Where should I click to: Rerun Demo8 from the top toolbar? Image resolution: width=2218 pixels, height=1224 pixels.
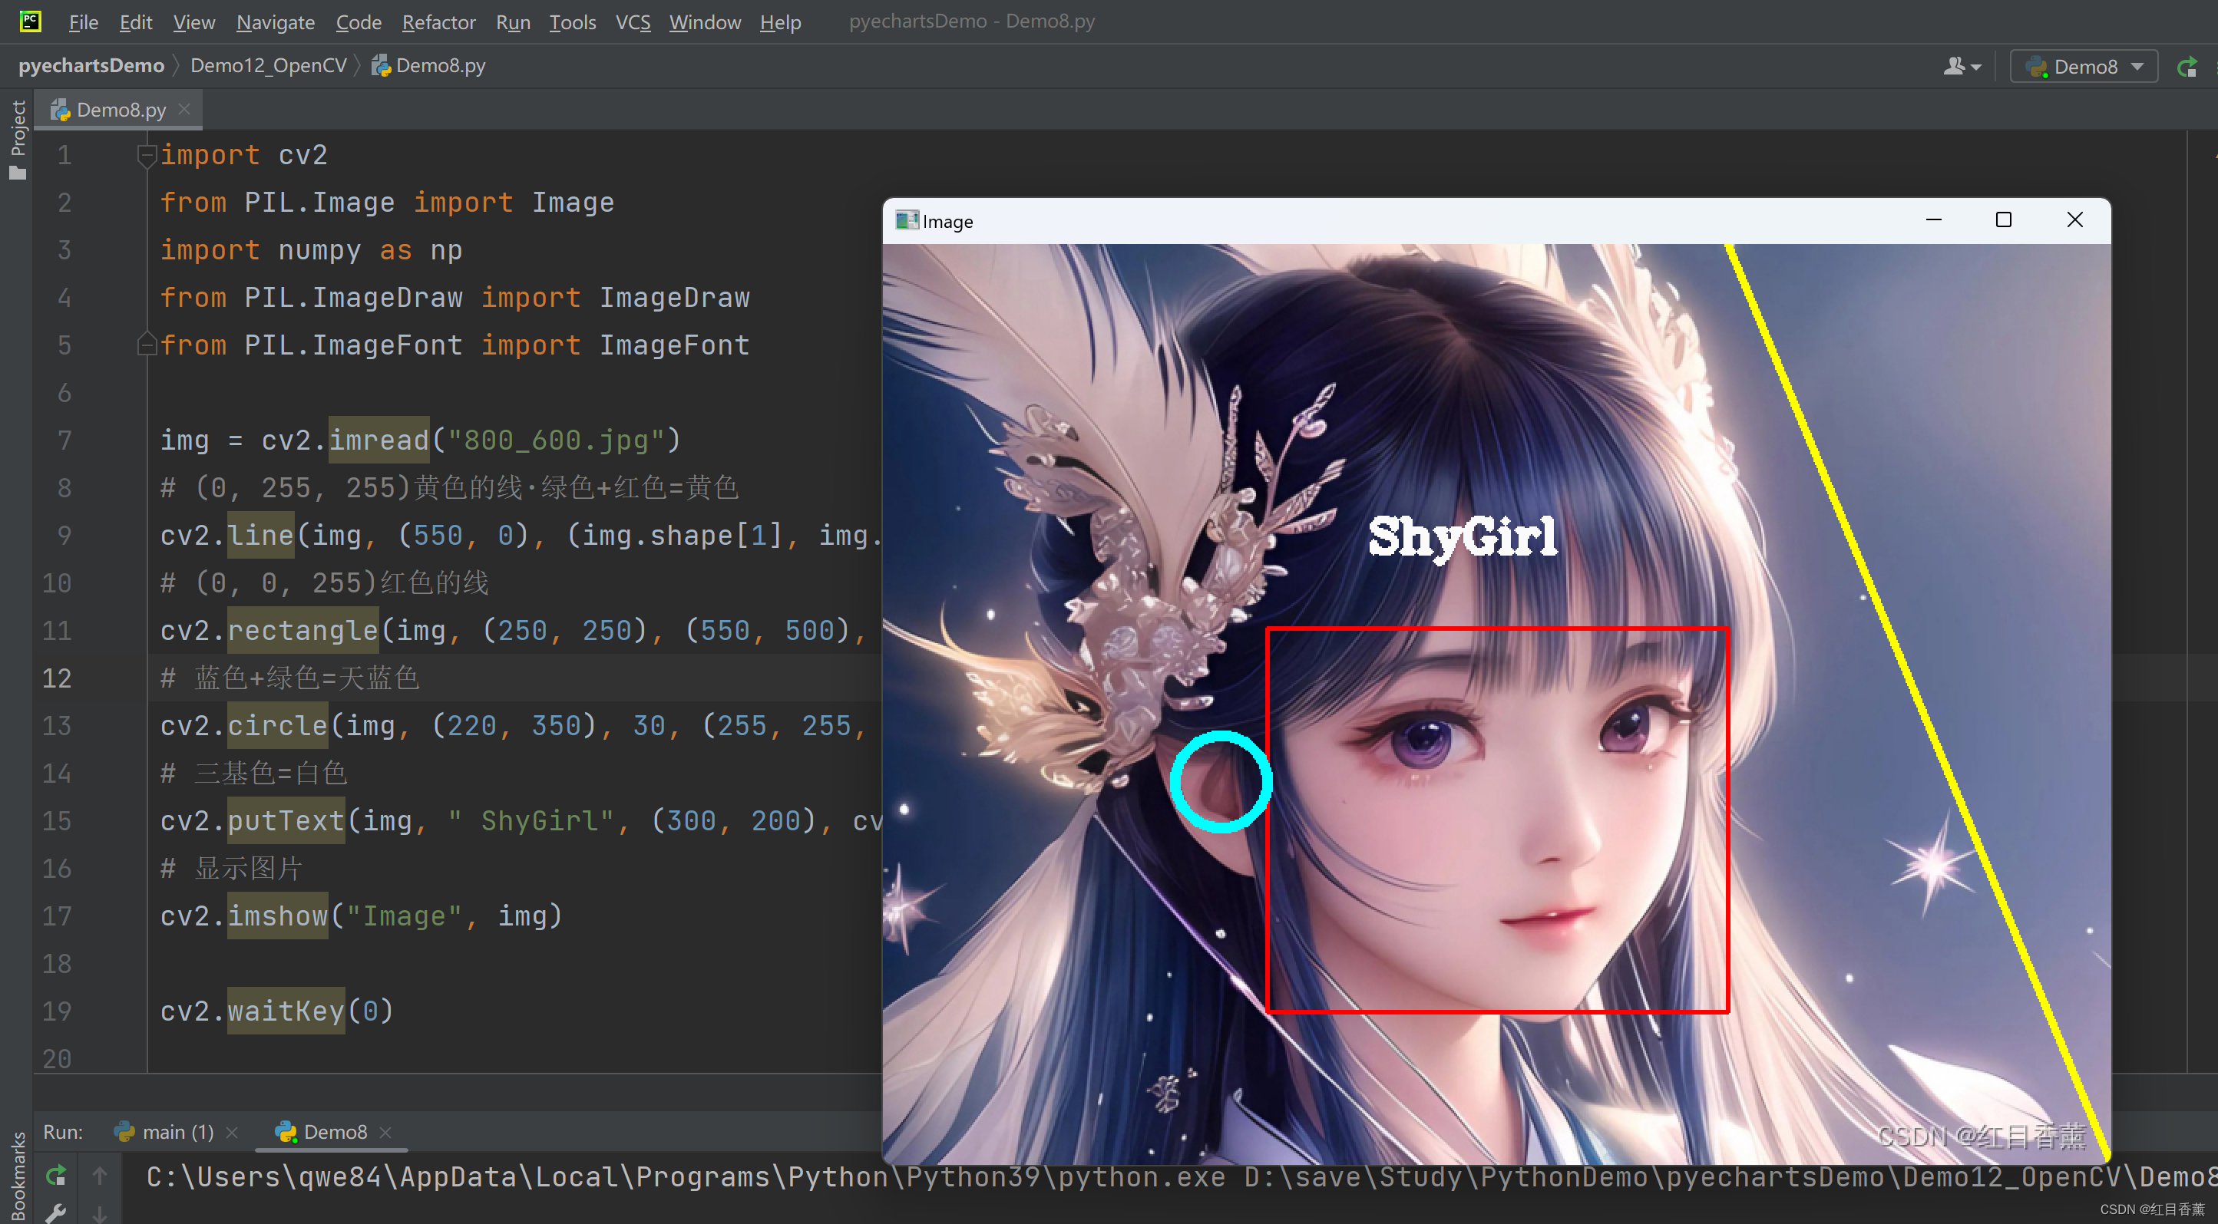[2187, 66]
